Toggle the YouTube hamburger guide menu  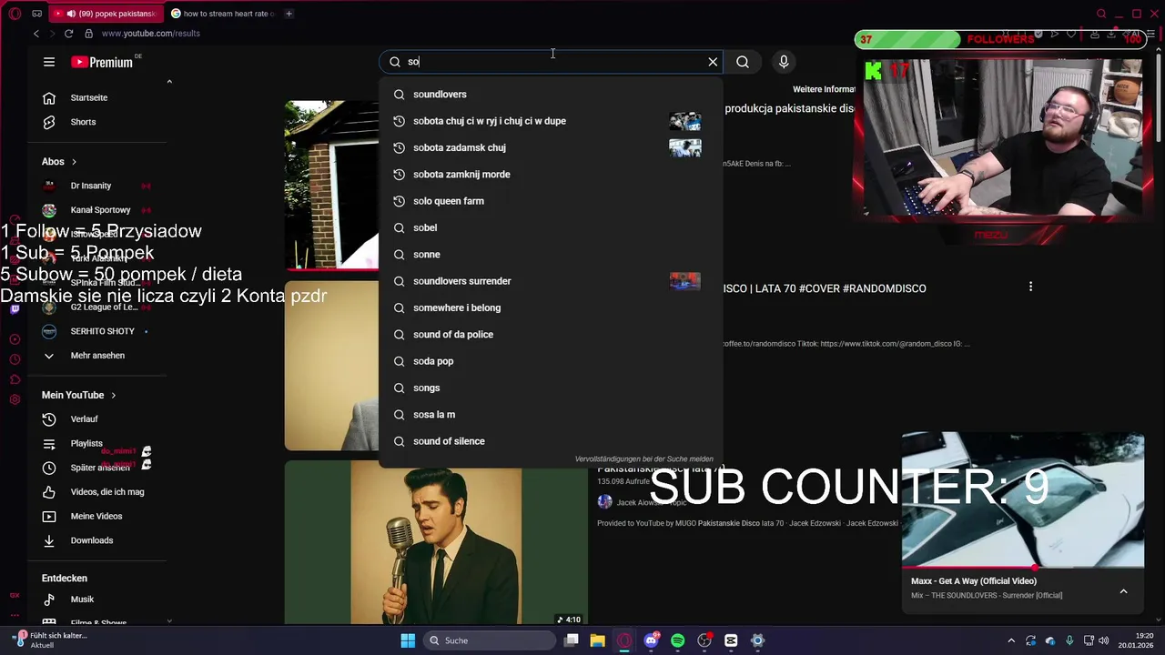[x=49, y=62]
